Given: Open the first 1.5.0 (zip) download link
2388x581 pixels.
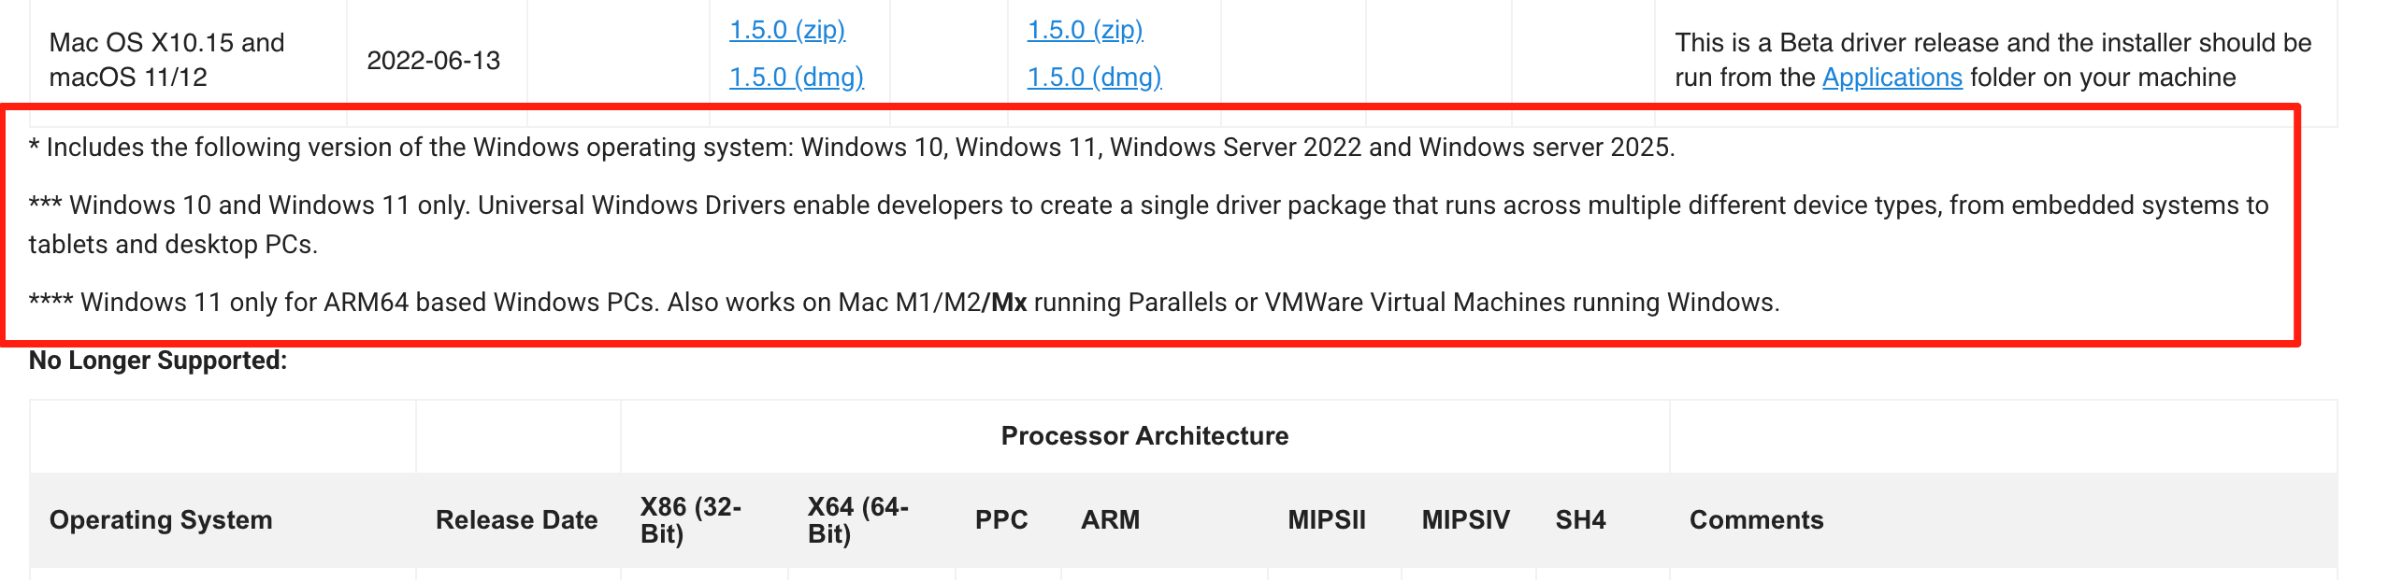Looking at the screenshot, I should point(788,29).
